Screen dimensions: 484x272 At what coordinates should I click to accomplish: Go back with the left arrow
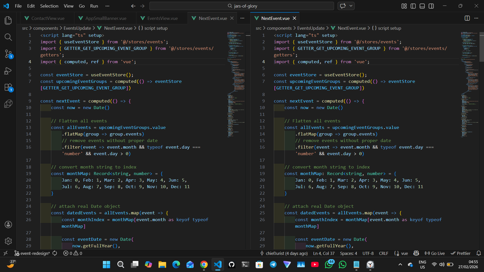(x=134, y=6)
